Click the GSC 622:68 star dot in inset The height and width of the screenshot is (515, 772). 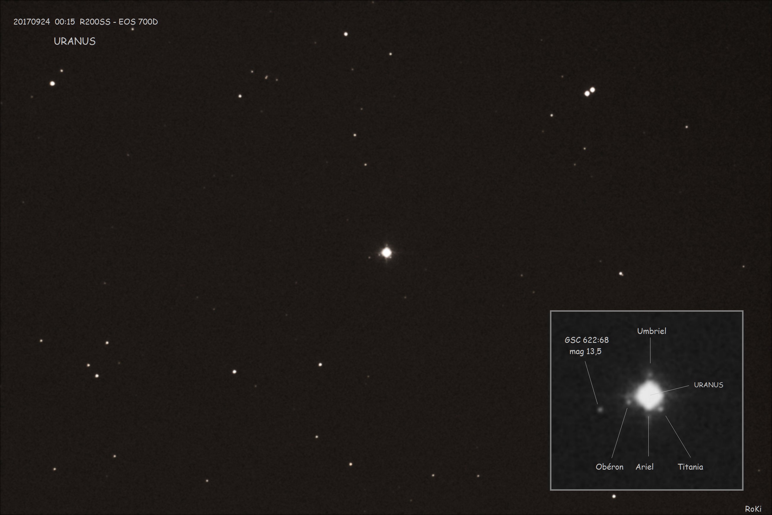601,409
